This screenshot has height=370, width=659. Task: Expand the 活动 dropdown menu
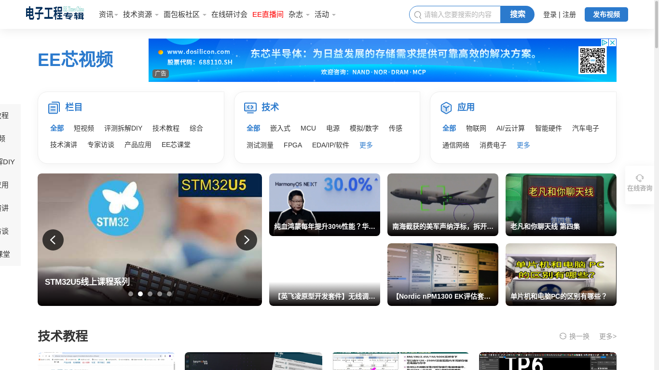coord(325,14)
